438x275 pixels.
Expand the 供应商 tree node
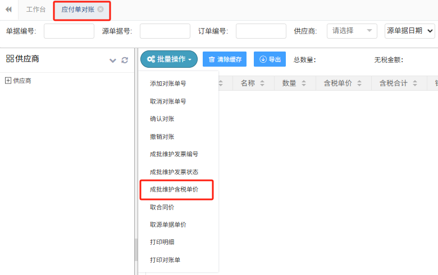pyautogui.click(x=8, y=81)
